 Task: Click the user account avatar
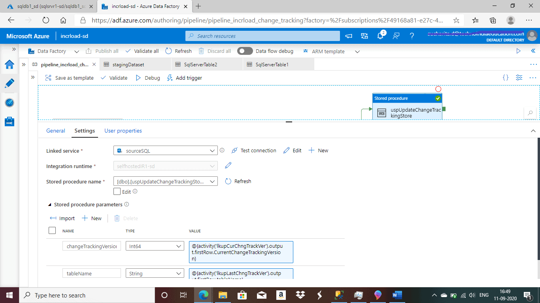pos(532,36)
